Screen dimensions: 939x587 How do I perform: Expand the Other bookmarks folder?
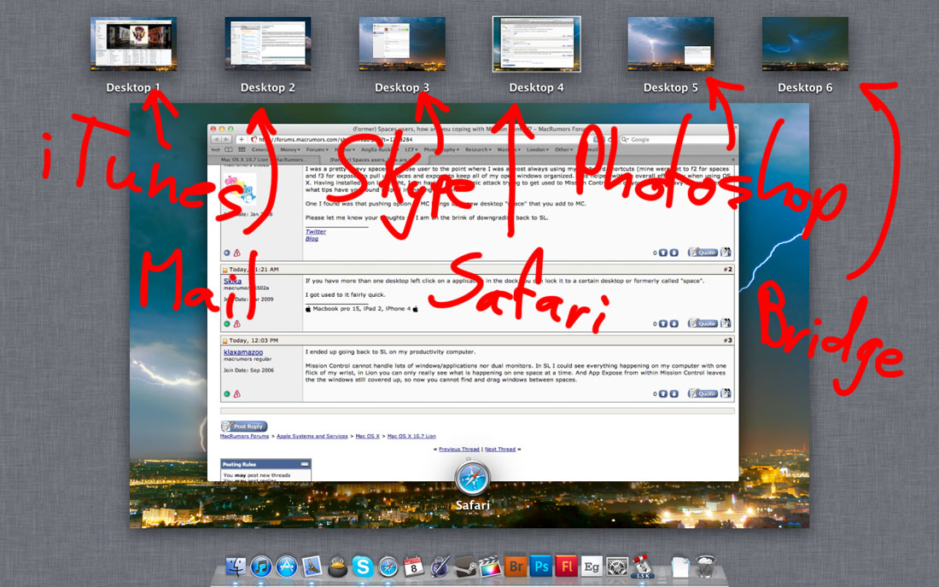tap(563, 149)
